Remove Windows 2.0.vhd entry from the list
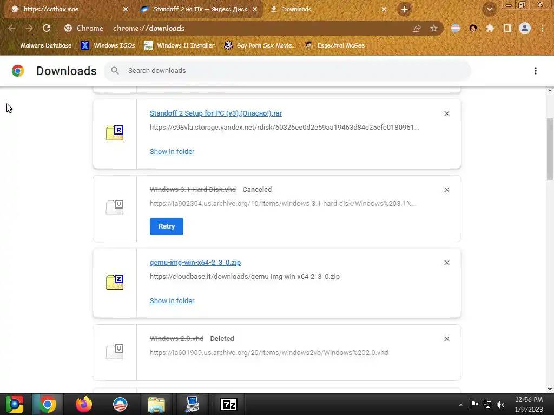554x415 pixels. (447, 339)
